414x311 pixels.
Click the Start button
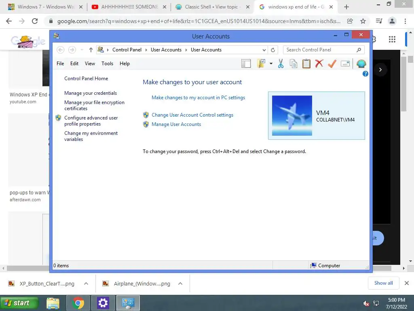[19, 303]
